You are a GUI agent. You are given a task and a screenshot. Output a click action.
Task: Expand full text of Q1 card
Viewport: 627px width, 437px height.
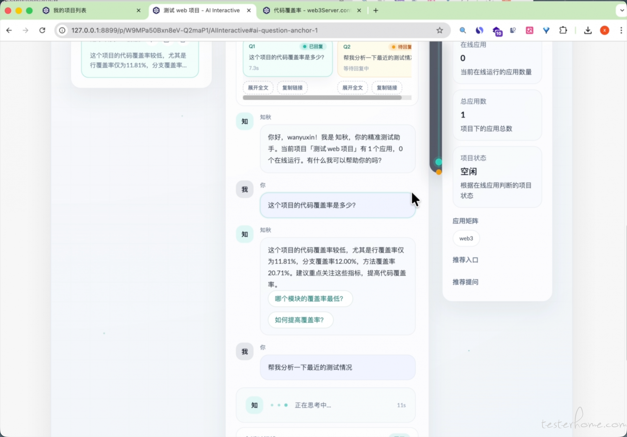[x=258, y=88]
